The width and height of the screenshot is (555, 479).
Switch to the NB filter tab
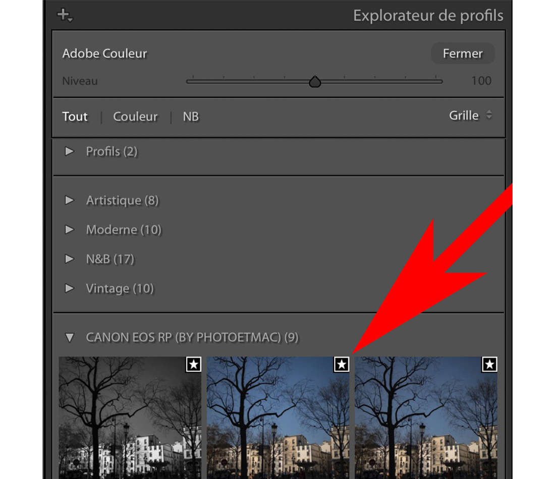[191, 116]
